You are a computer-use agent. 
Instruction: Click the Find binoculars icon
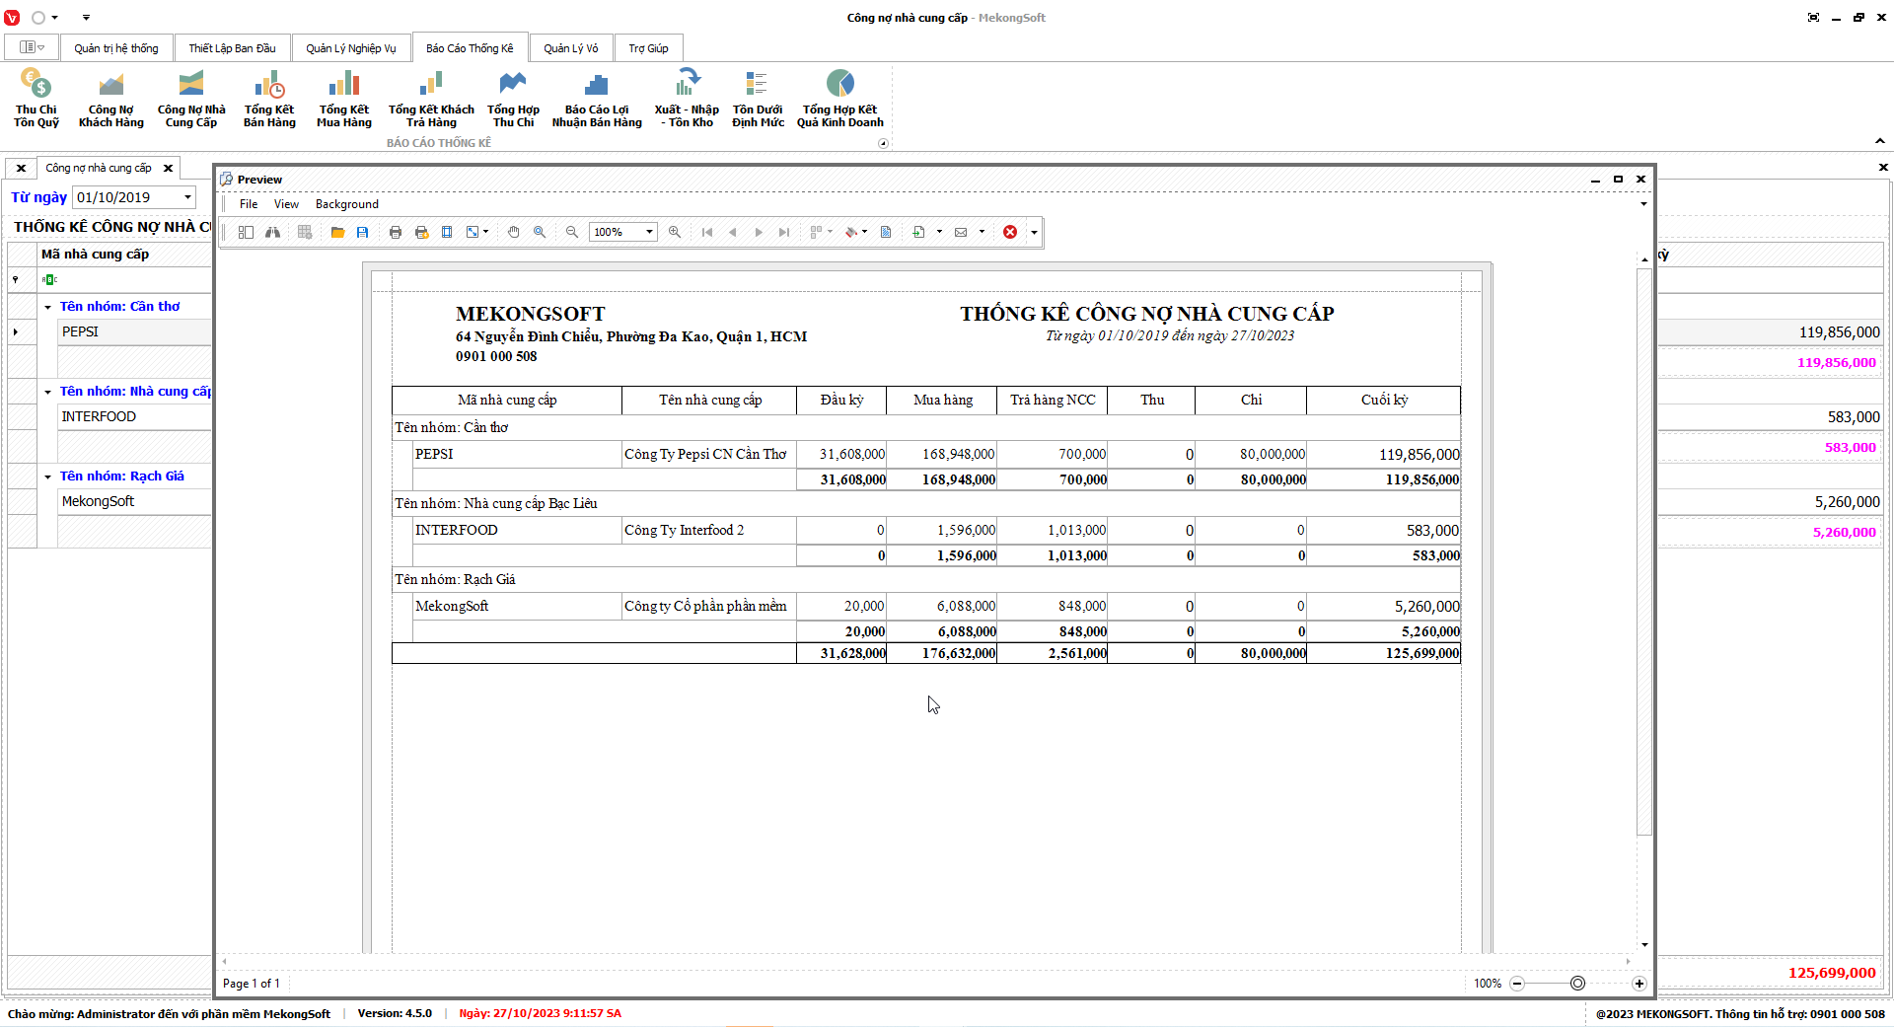tap(272, 232)
